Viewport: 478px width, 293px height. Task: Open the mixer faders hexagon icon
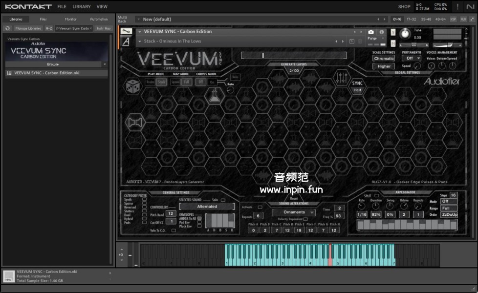coord(341,78)
